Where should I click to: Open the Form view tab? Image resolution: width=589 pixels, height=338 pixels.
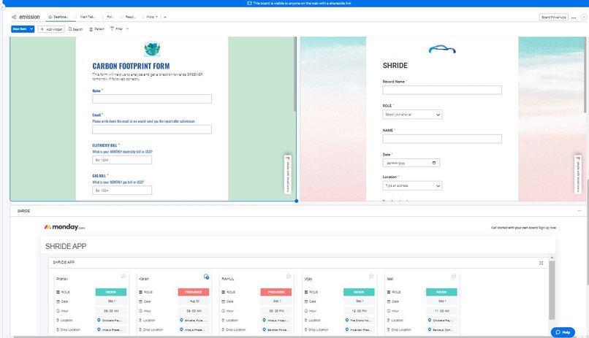(110, 17)
